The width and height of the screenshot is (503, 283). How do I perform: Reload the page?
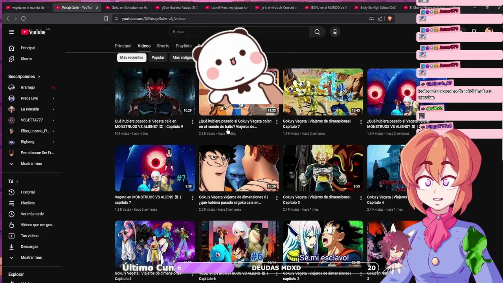pyautogui.click(x=24, y=18)
